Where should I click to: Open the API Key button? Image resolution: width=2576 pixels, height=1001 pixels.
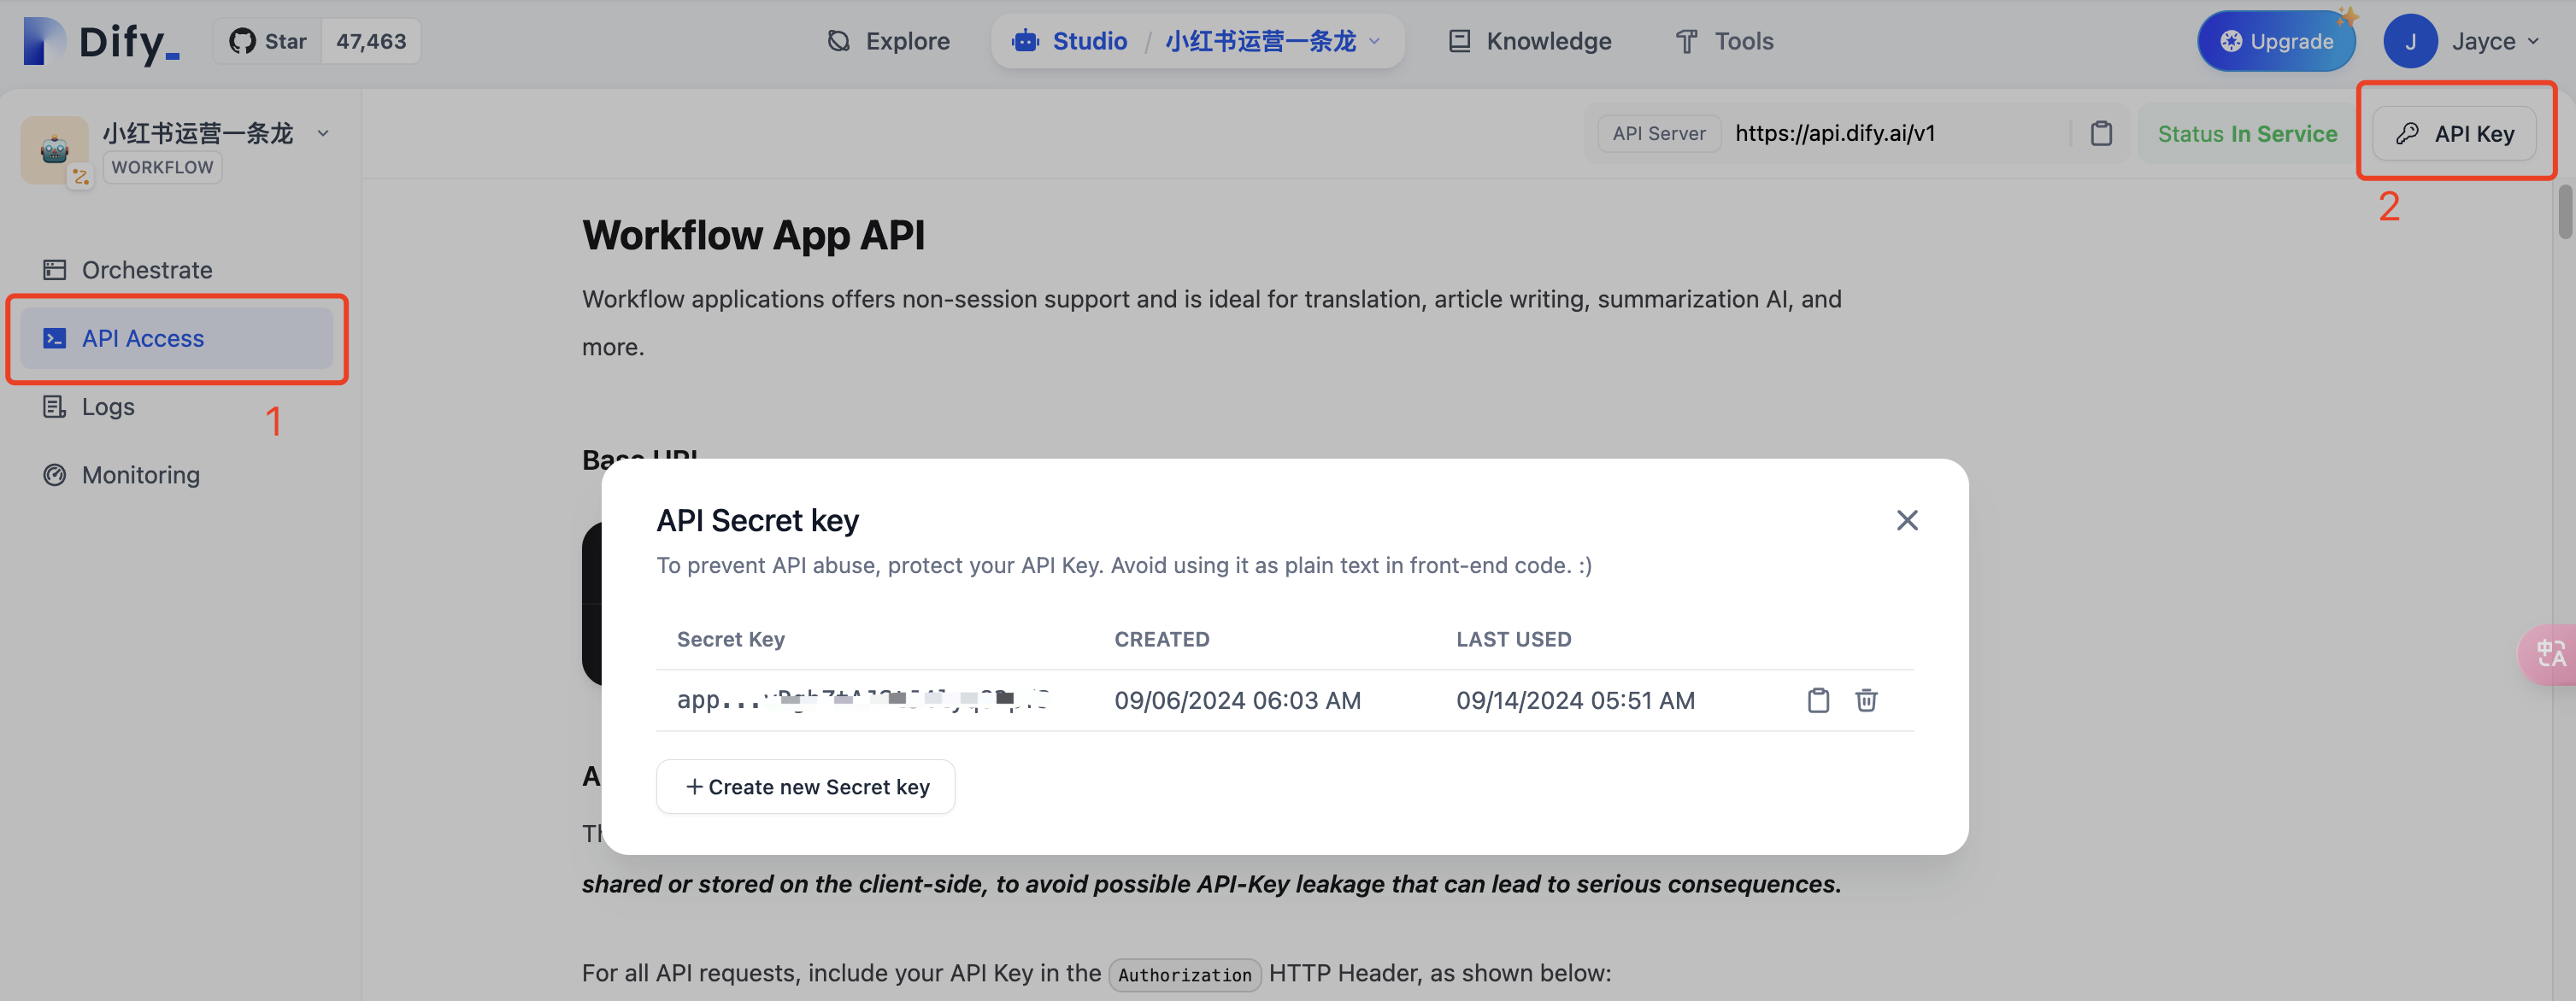[x=2454, y=133]
